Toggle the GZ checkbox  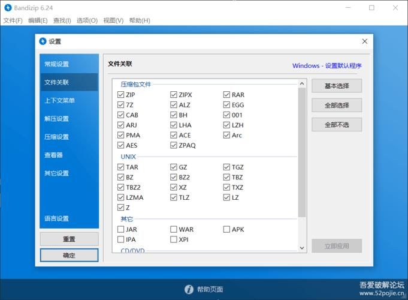174,167
